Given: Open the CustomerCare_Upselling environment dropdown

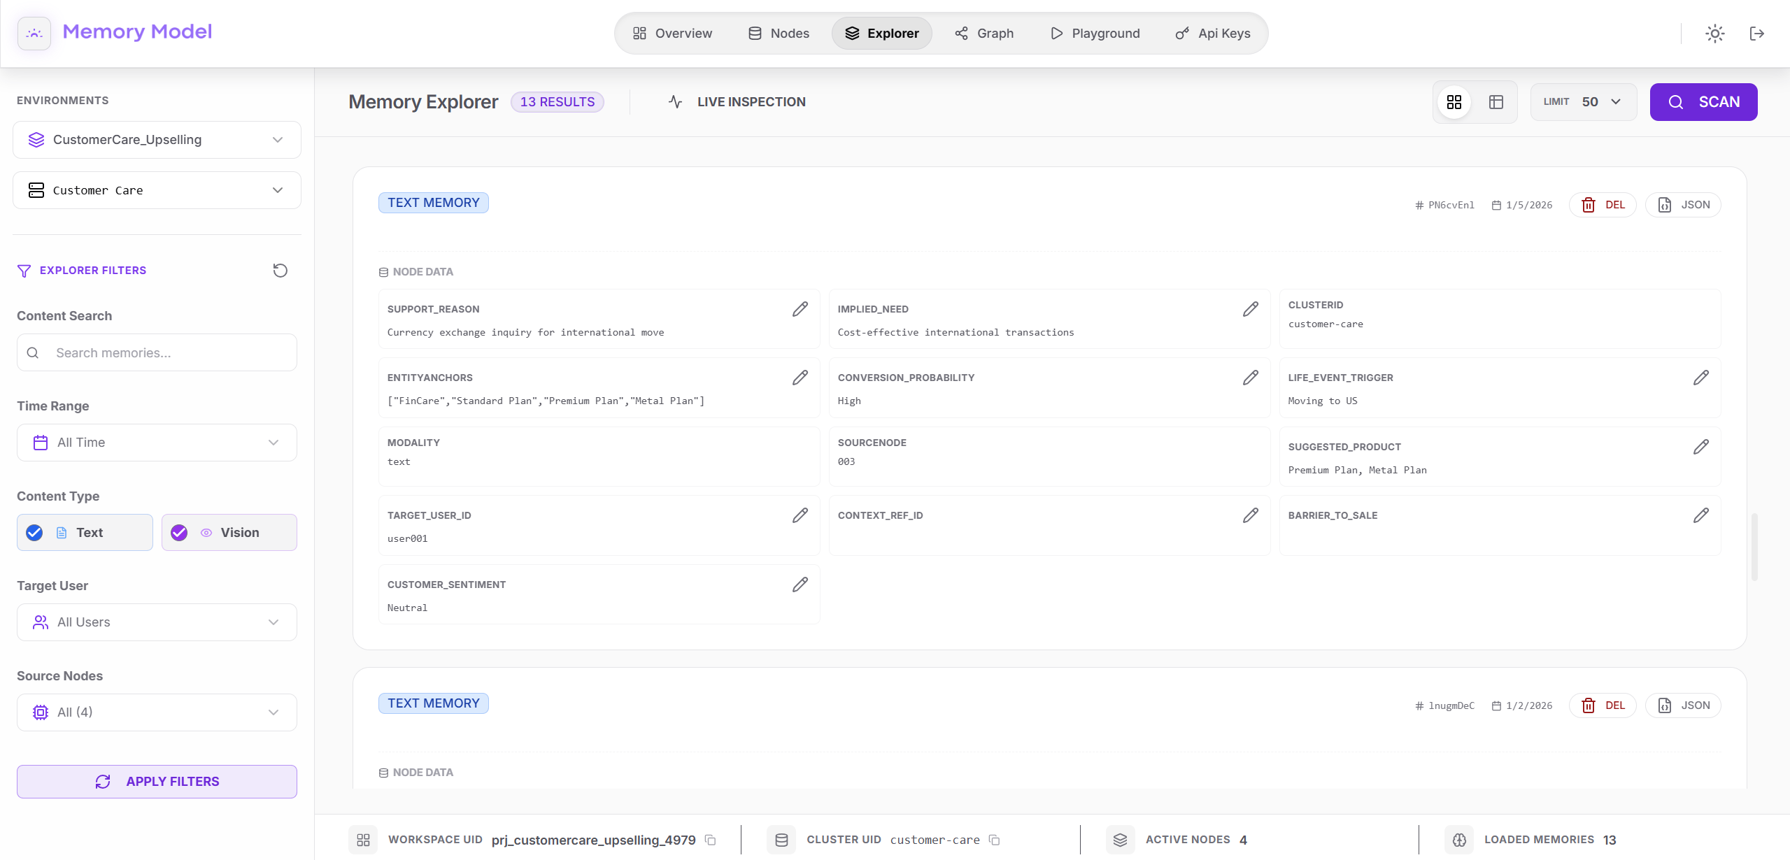Looking at the screenshot, I should (157, 140).
